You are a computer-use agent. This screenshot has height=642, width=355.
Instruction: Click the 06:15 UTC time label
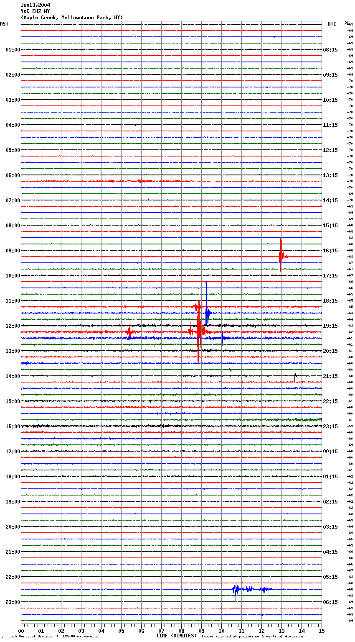330,602
